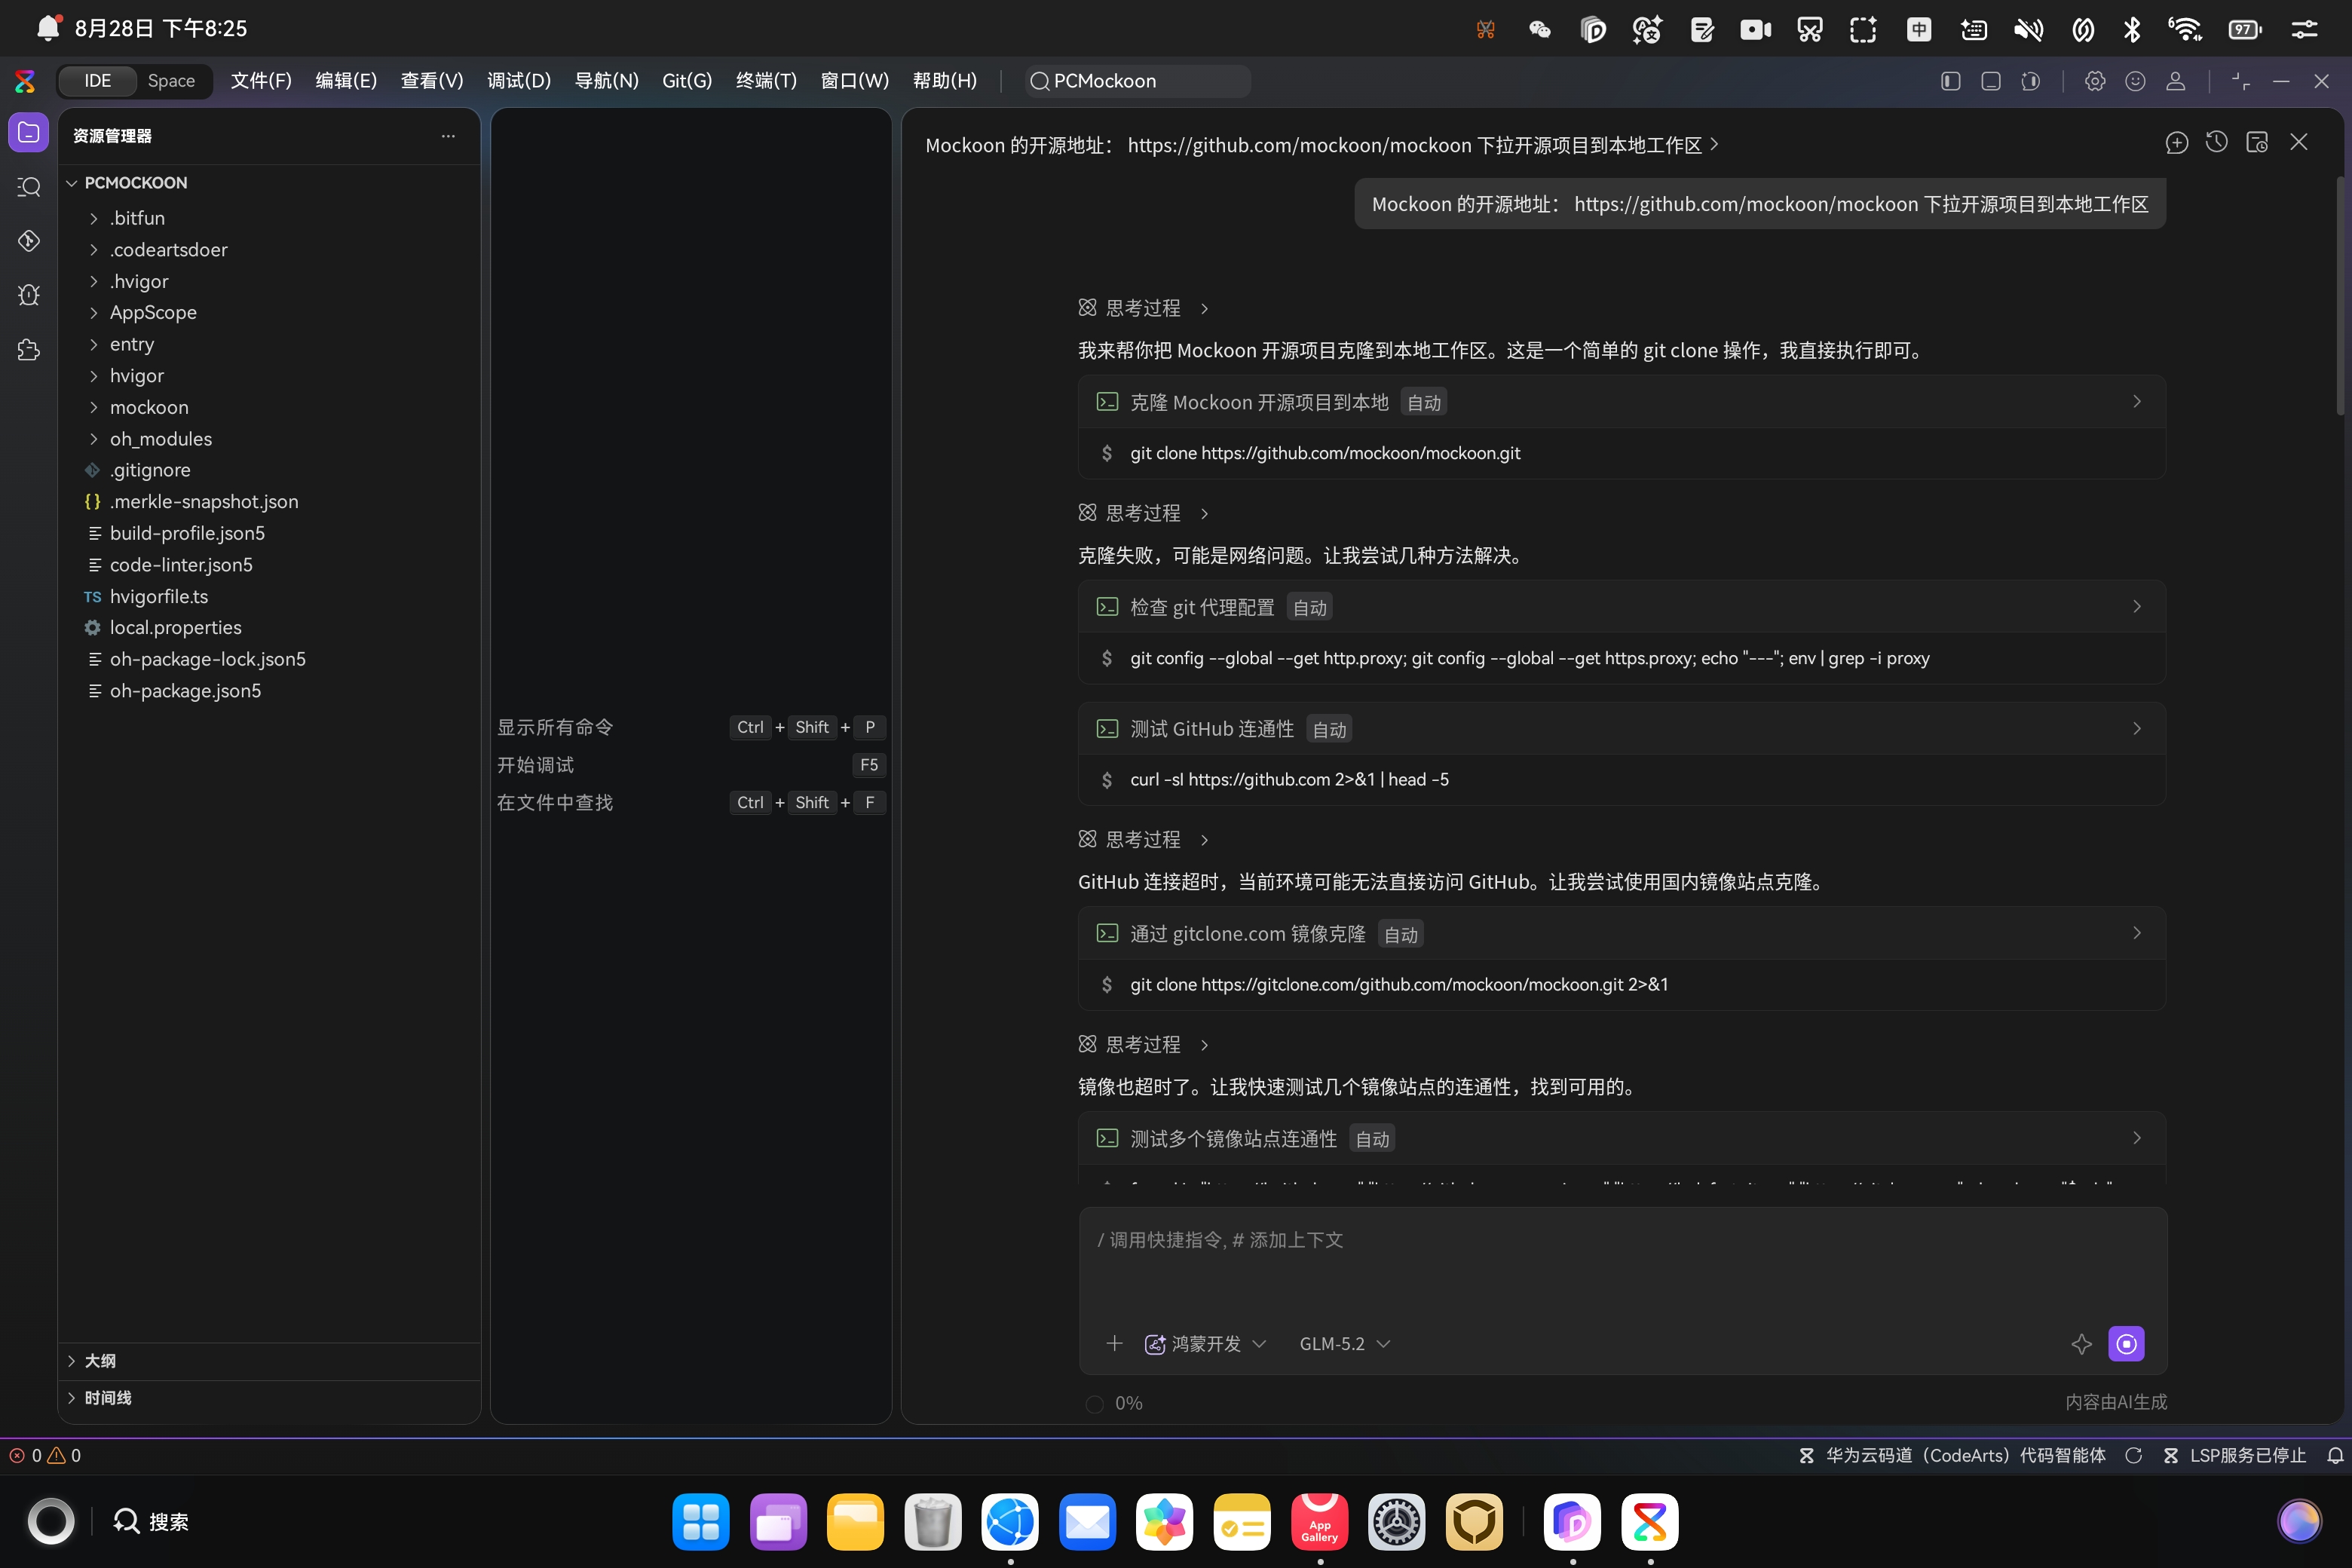Screen dimensions: 2352x1568
Task: Open the 编辑(E) menu
Action: [346, 81]
